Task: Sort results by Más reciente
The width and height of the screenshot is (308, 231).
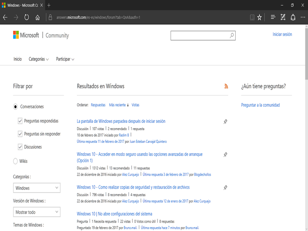Action: point(117,105)
